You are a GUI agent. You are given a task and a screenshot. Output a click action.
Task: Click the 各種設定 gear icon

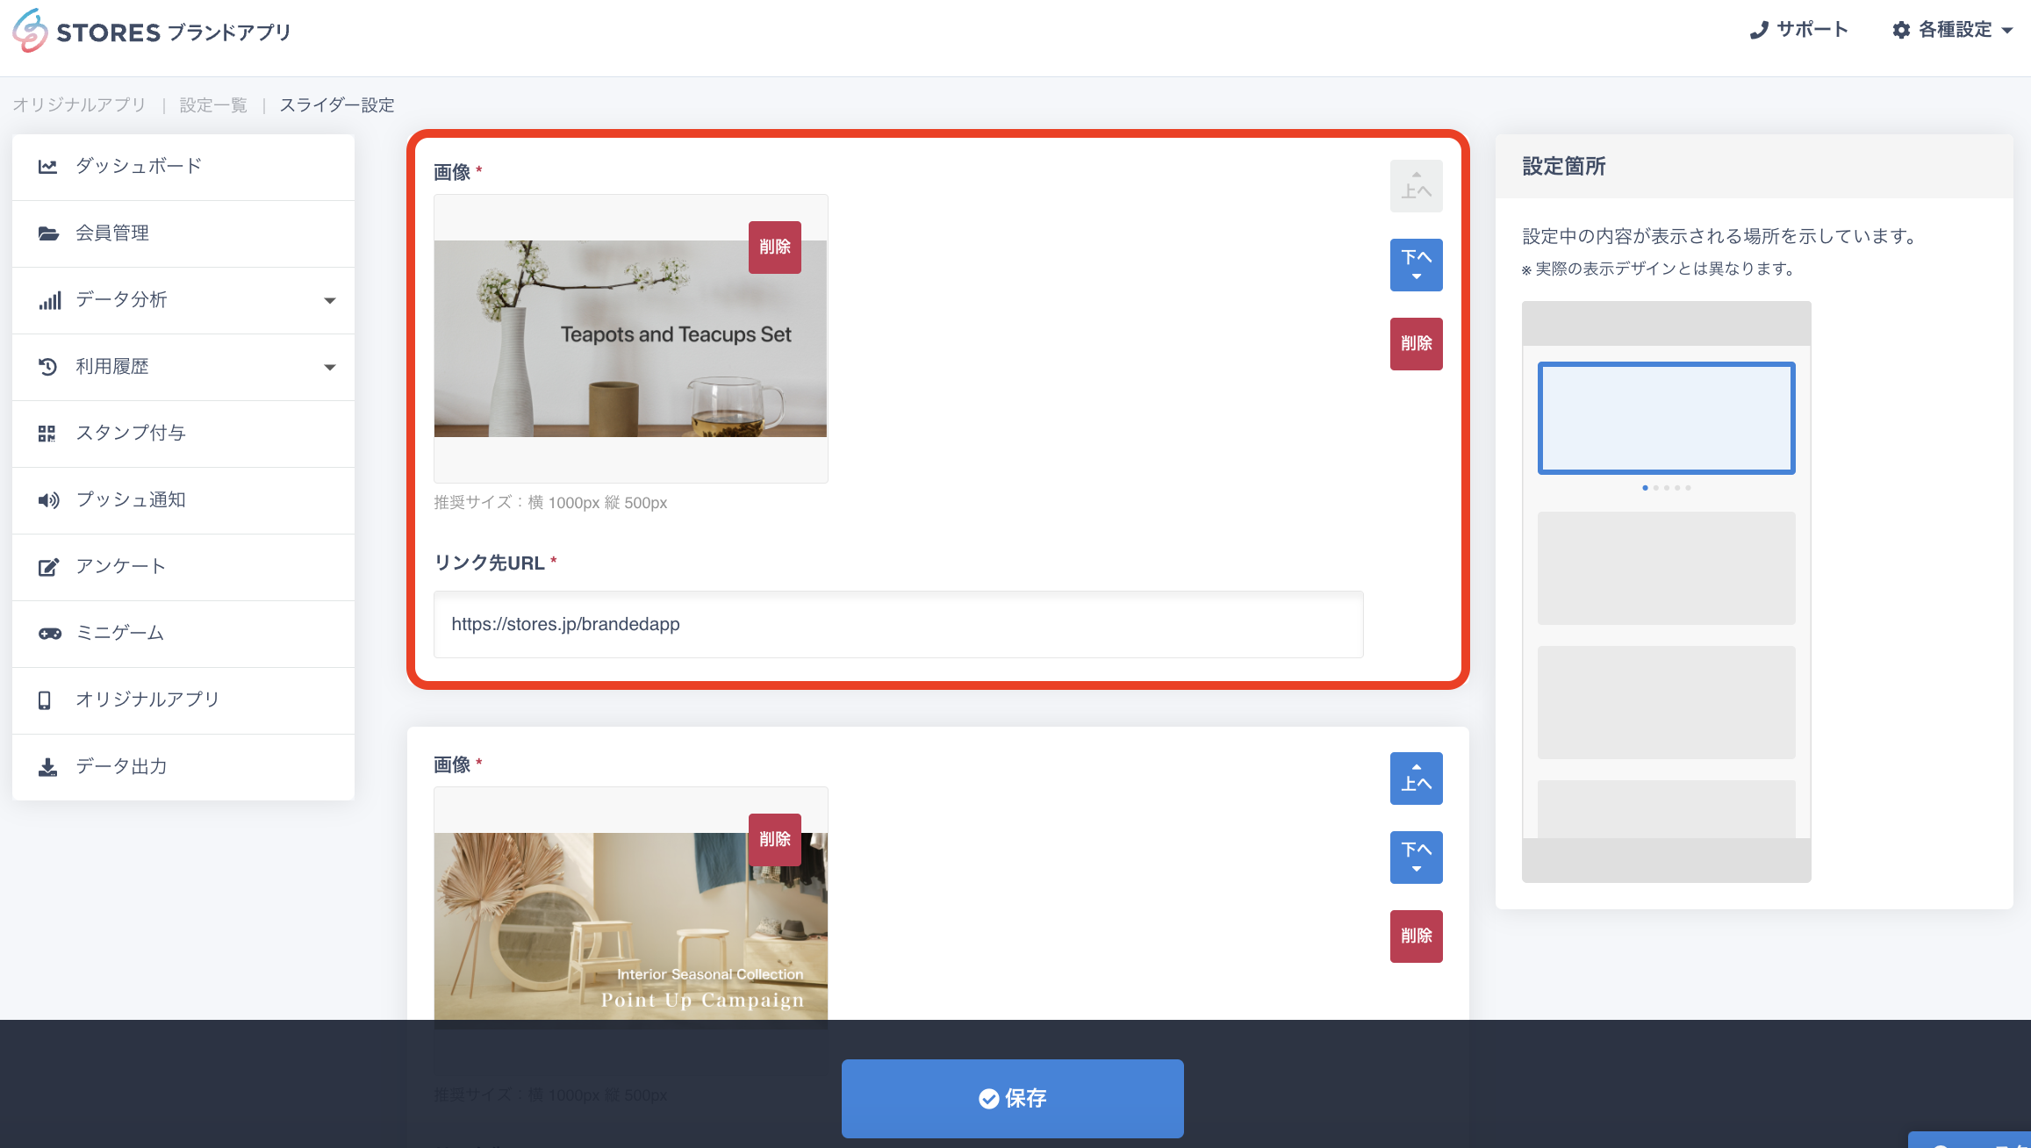(x=1901, y=30)
